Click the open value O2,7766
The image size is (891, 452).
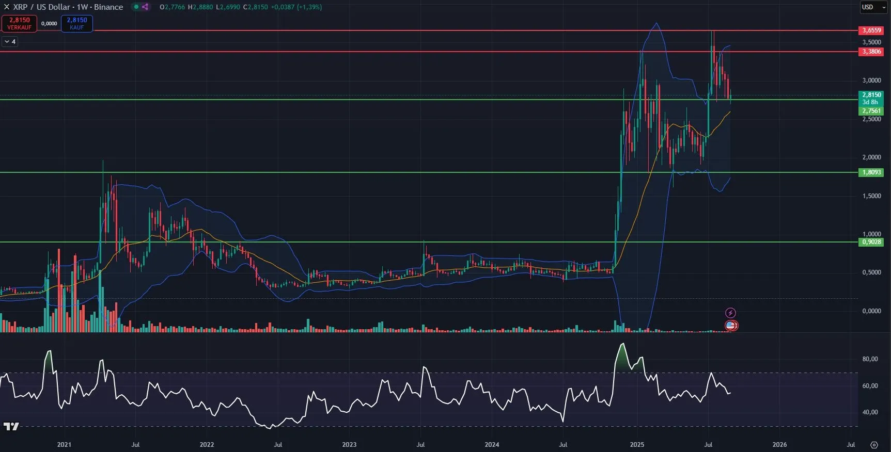173,7
